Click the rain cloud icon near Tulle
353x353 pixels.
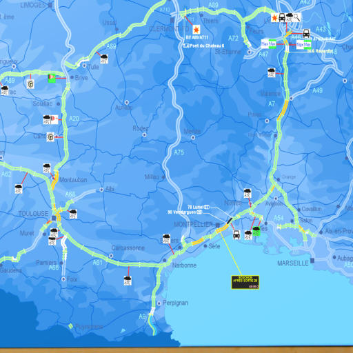[104, 59]
